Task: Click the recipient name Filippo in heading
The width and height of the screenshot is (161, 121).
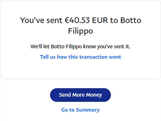Action: pyautogui.click(x=80, y=31)
